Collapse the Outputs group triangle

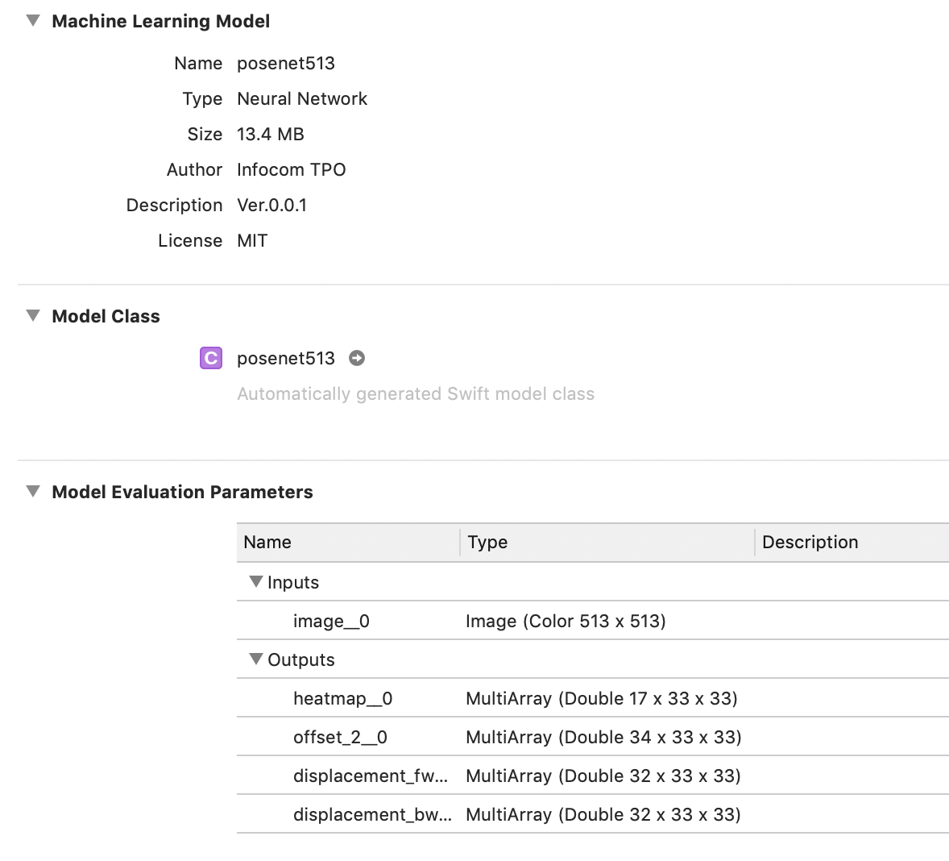(256, 659)
